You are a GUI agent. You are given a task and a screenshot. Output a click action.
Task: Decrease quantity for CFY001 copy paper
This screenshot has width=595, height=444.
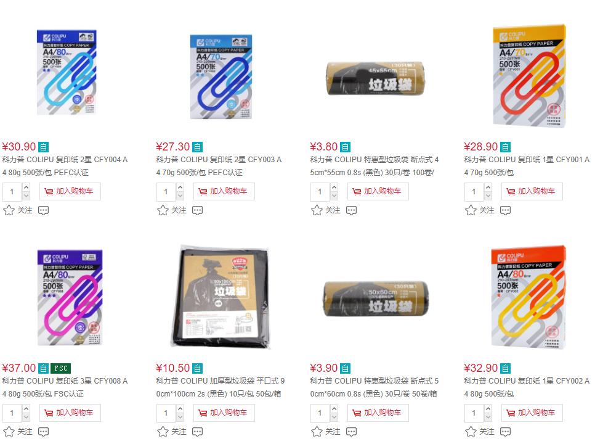[488, 196]
